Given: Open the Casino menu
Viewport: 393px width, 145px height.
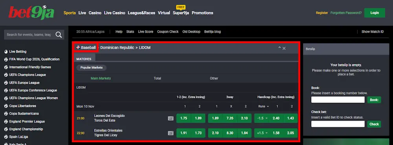Looking at the screenshot, I should (x=95, y=13).
